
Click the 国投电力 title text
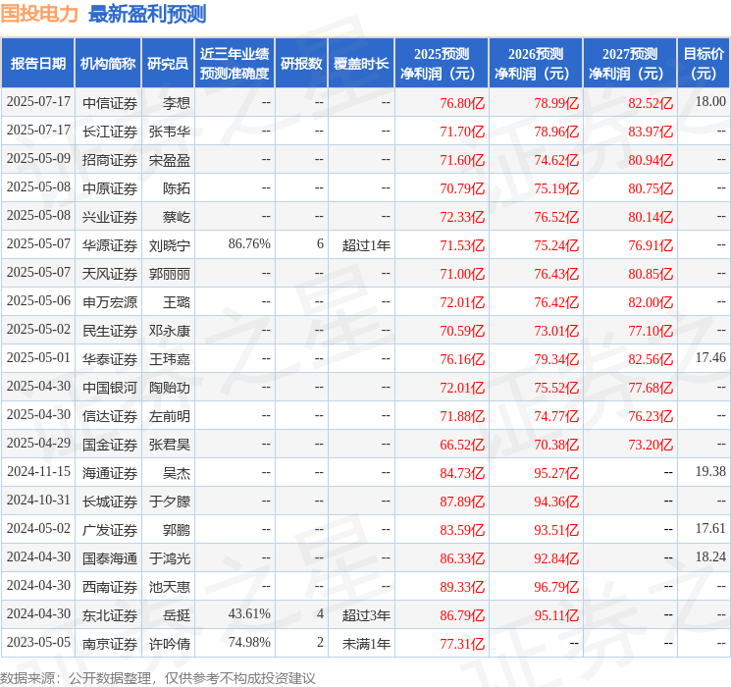coord(39,14)
